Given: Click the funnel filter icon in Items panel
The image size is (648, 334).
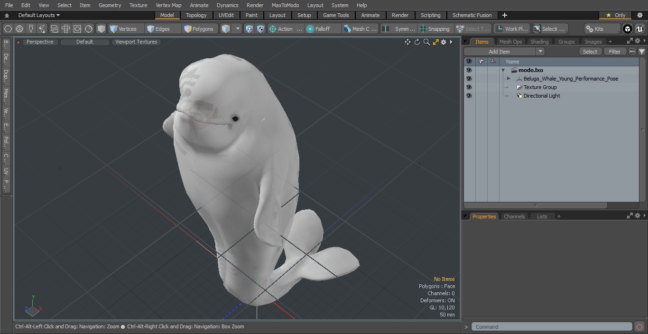Looking at the screenshot, I should (x=641, y=52).
